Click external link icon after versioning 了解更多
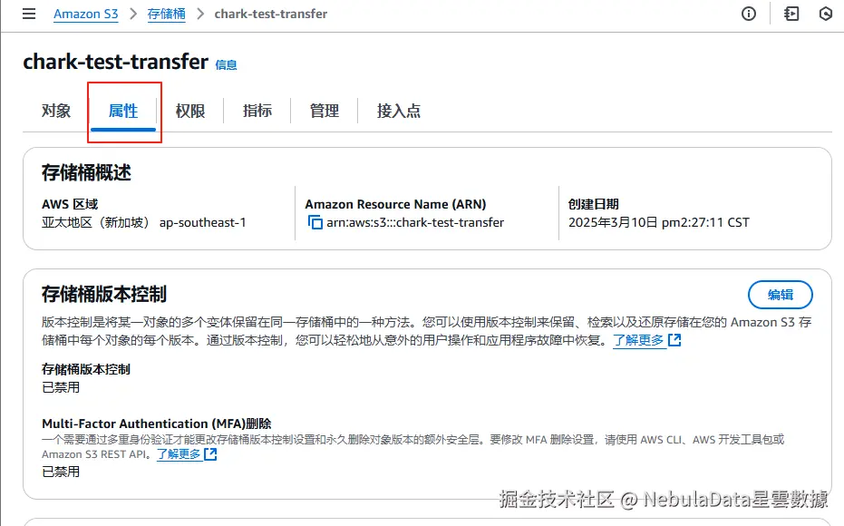Viewport: 844px width, 526px height. coord(674,340)
